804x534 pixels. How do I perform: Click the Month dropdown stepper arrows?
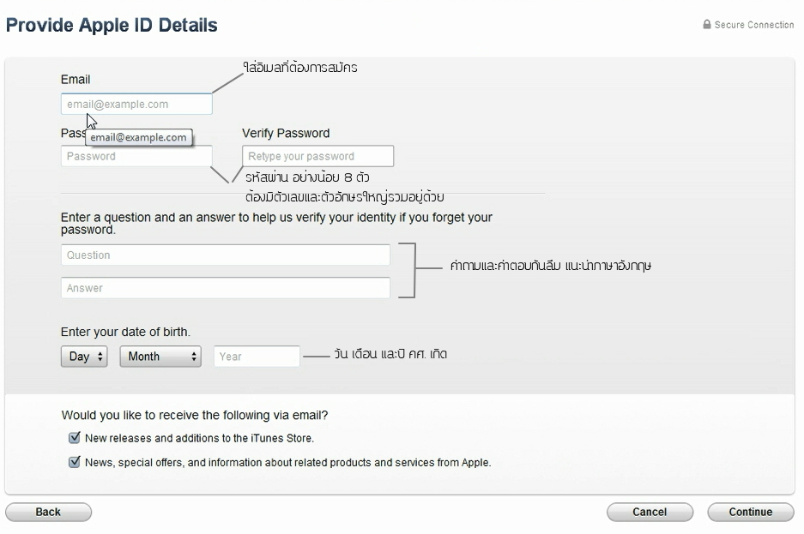[194, 357]
